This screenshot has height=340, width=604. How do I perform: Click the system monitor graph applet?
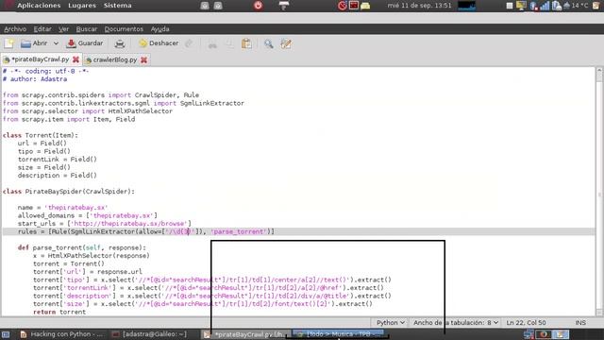[x=466, y=6]
